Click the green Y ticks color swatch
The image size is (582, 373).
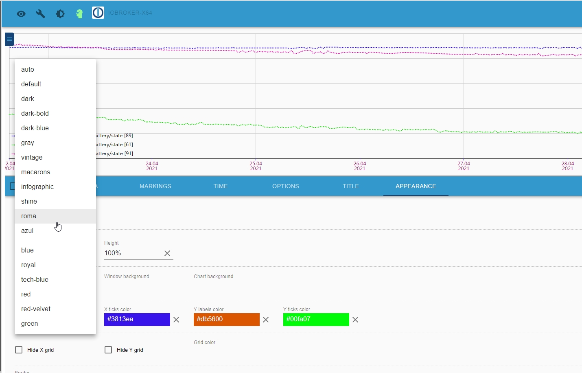[x=316, y=320]
